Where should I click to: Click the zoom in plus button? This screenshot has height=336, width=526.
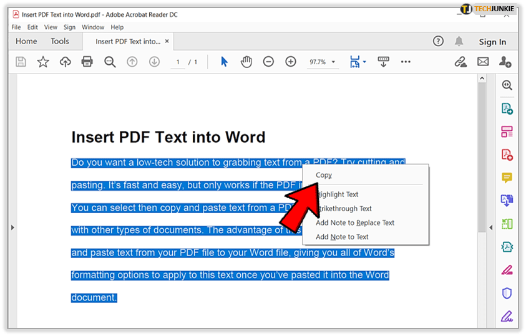291,62
